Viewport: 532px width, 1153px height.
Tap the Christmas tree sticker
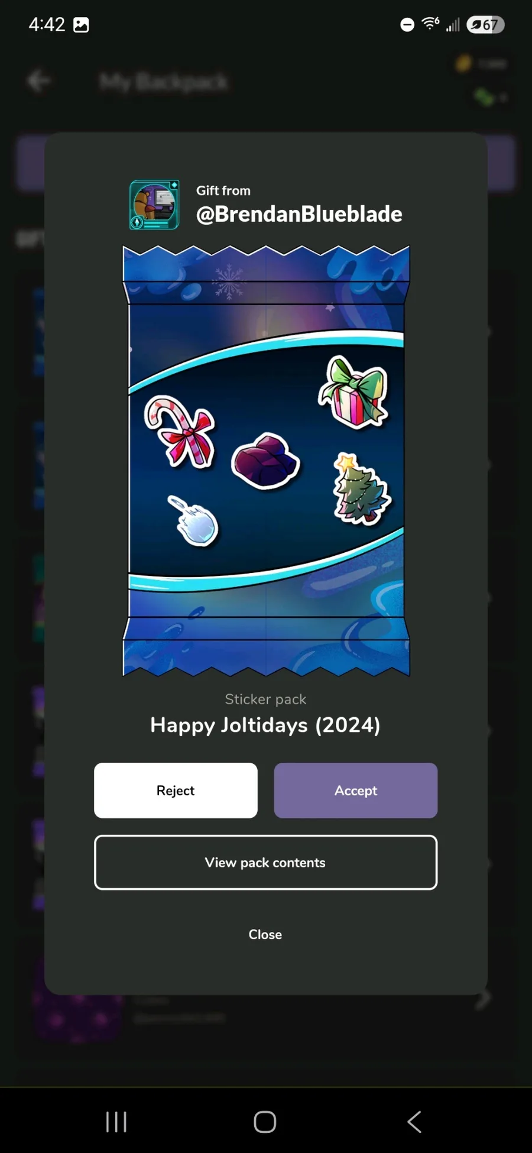tap(361, 489)
